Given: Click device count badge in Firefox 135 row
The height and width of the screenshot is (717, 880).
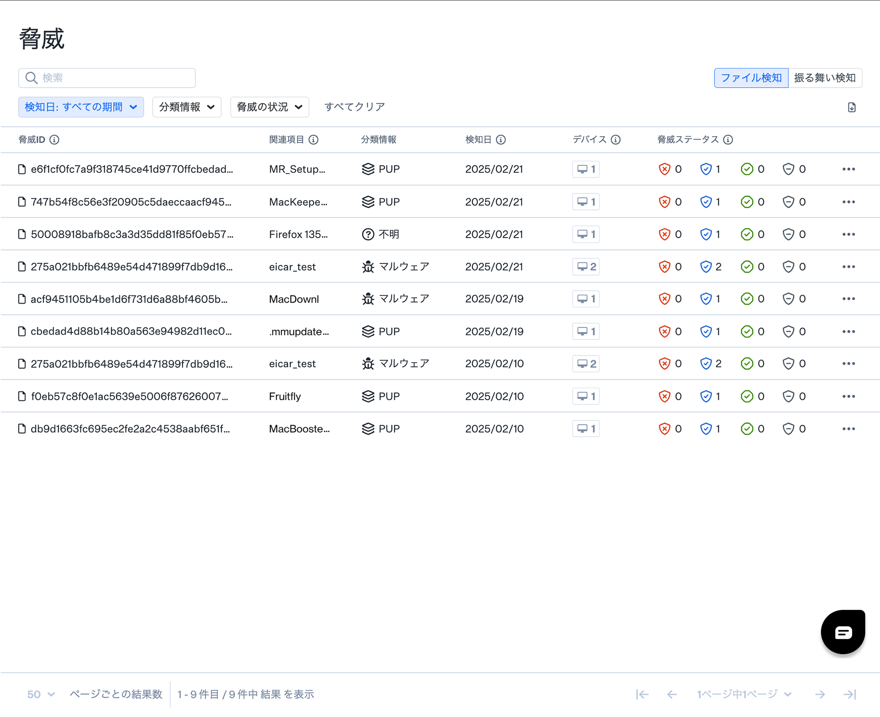Looking at the screenshot, I should pyautogui.click(x=586, y=234).
